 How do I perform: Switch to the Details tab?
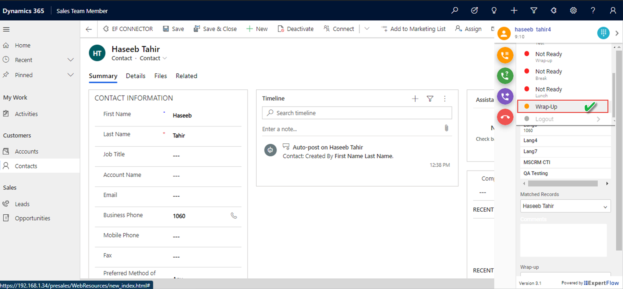click(135, 76)
